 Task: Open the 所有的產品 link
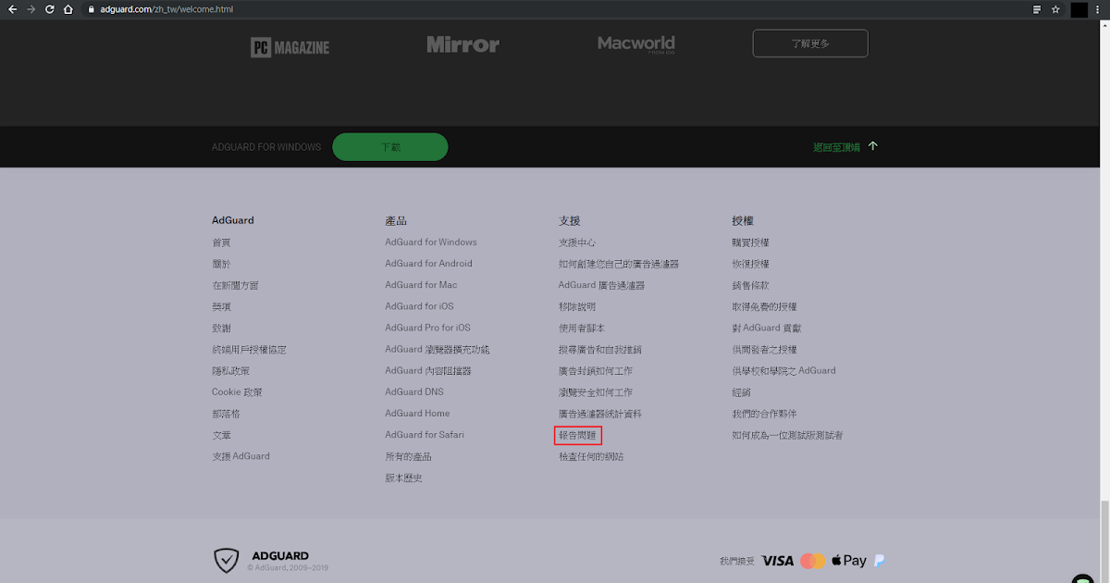[x=408, y=456]
